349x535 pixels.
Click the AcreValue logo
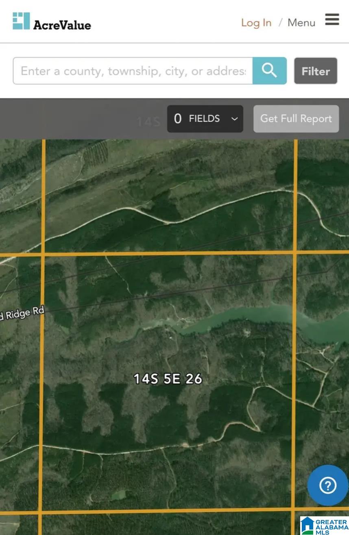click(x=52, y=22)
